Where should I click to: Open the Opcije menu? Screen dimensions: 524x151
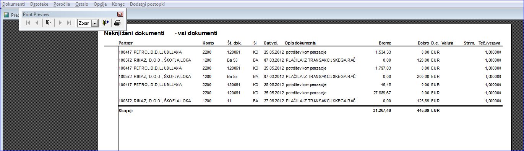pos(100,4)
